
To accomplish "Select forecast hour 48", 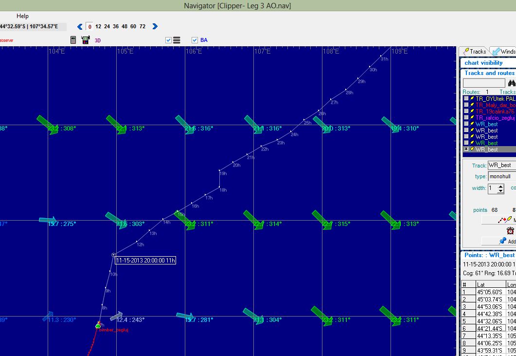I will 125,26.
